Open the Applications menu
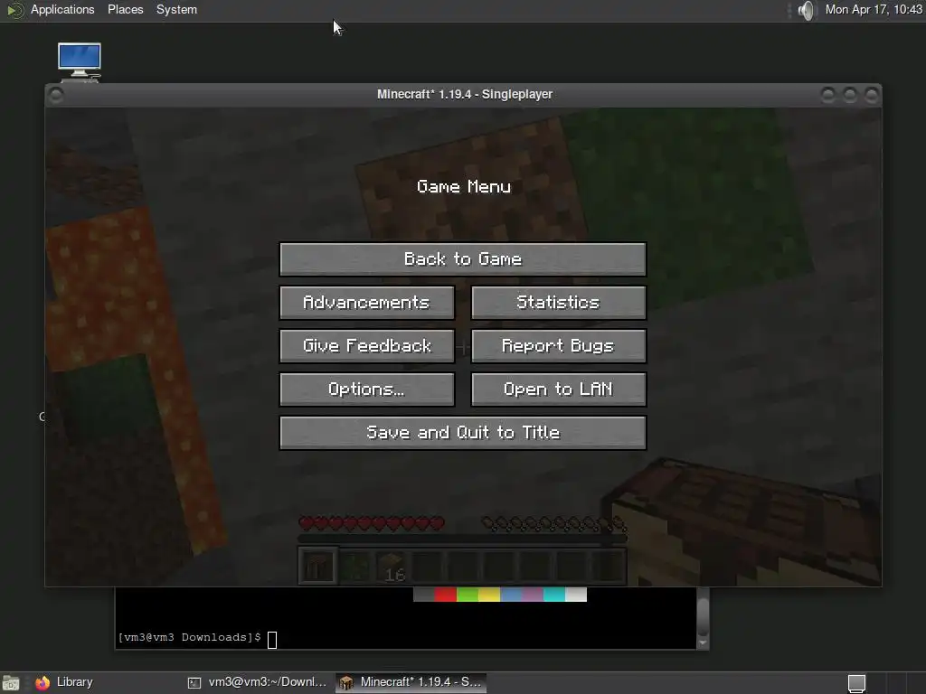 pos(62,9)
